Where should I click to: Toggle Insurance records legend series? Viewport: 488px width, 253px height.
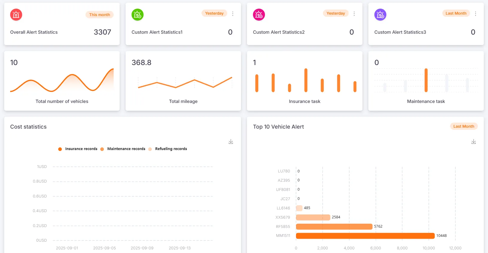(x=78, y=149)
